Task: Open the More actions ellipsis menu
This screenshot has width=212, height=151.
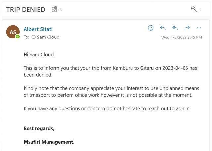Action: point(199,28)
